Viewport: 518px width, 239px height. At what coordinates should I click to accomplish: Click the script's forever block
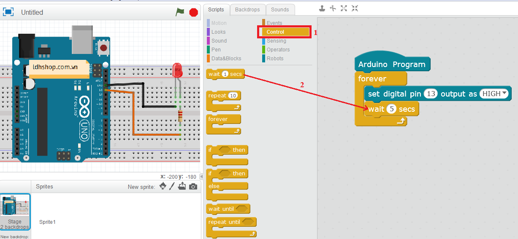[x=372, y=79]
